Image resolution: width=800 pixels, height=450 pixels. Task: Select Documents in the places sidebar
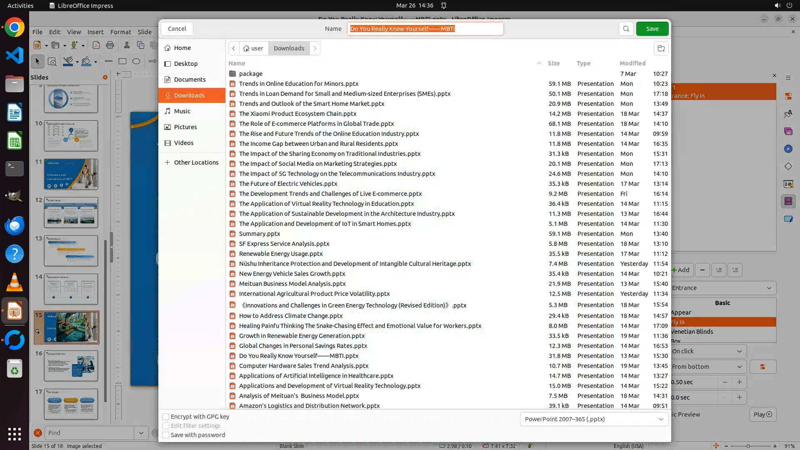pos(190,80)
